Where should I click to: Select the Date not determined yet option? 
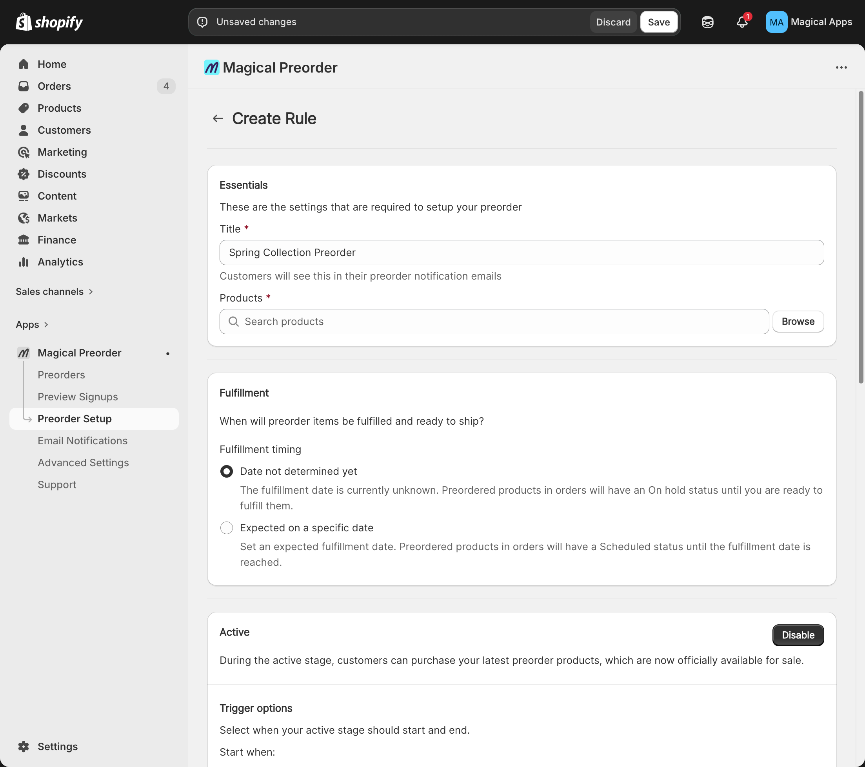point(226,471)
